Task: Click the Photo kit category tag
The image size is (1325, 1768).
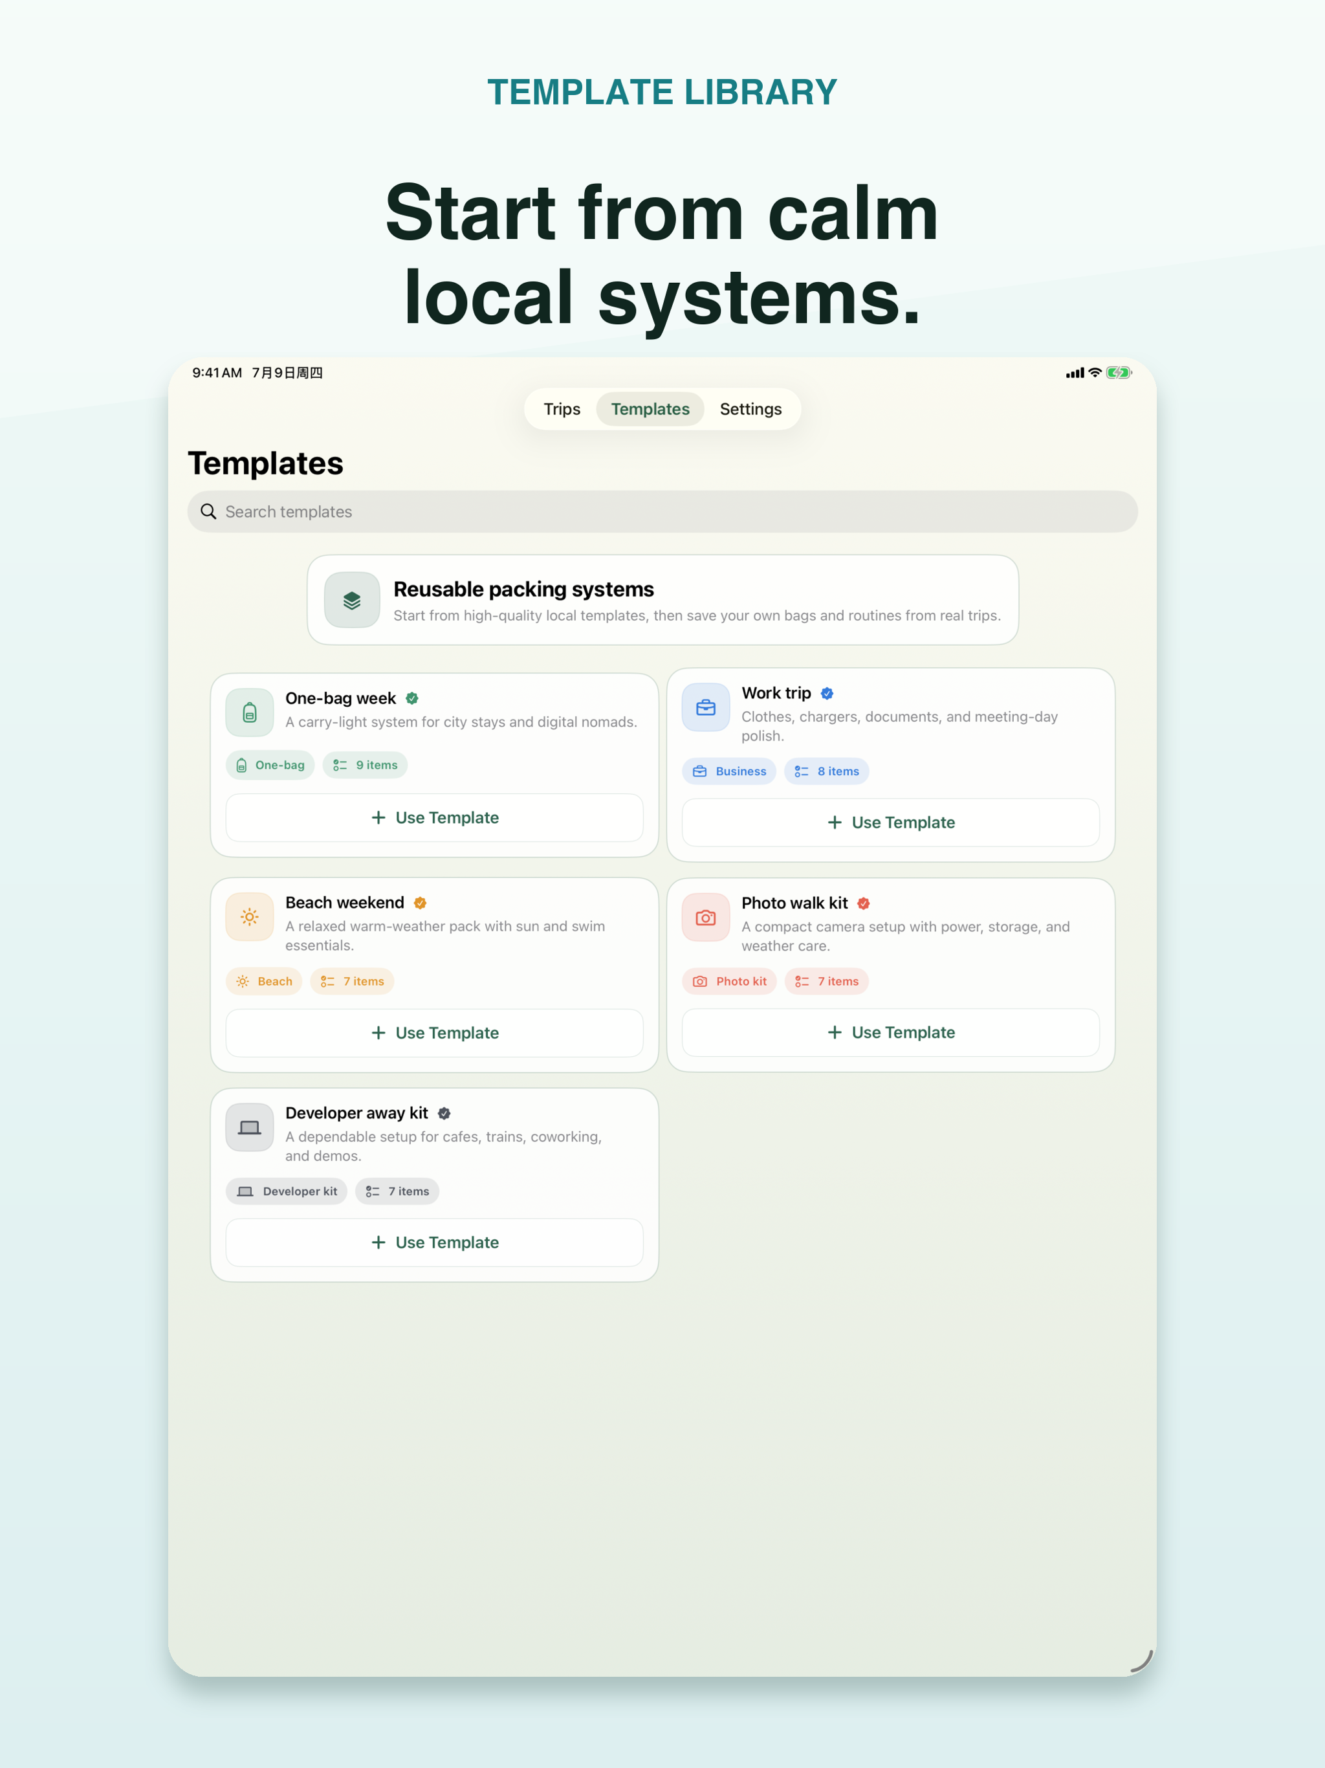Action: click(x=729, y=982)
